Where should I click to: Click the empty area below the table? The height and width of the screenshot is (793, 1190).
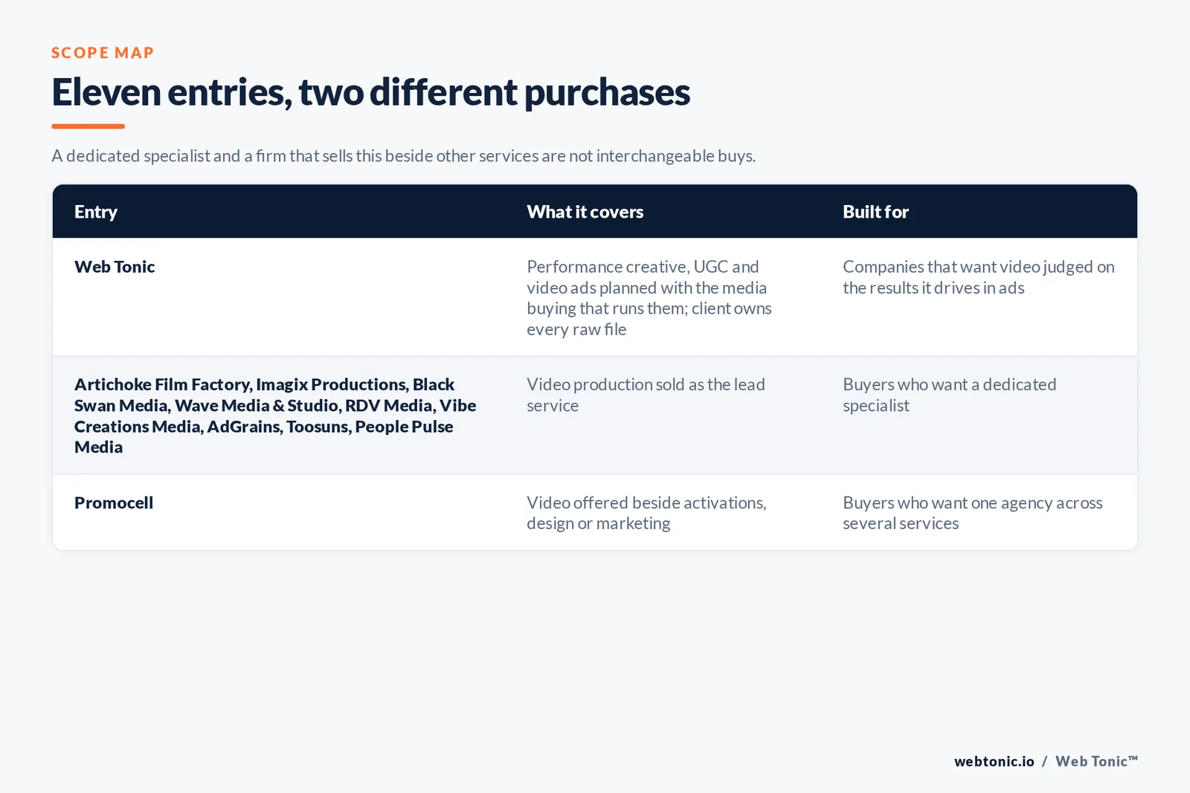[595, 647]
